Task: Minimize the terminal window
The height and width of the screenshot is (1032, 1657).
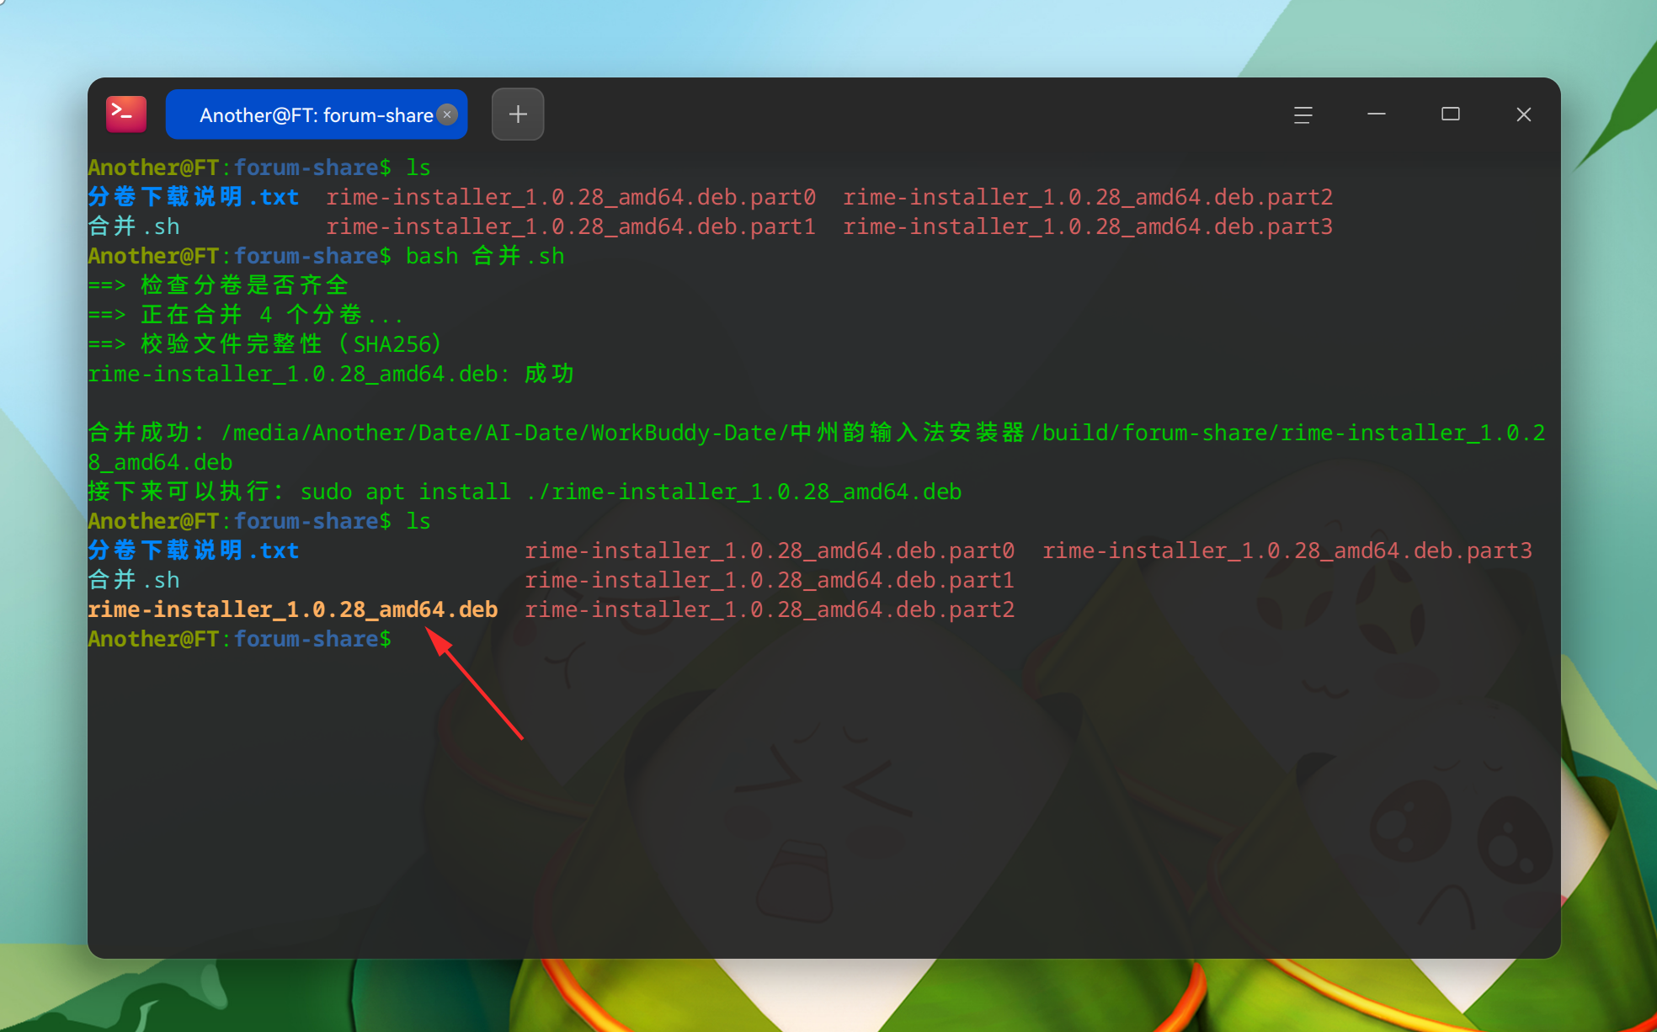Action: click(x=1377, y=114)
